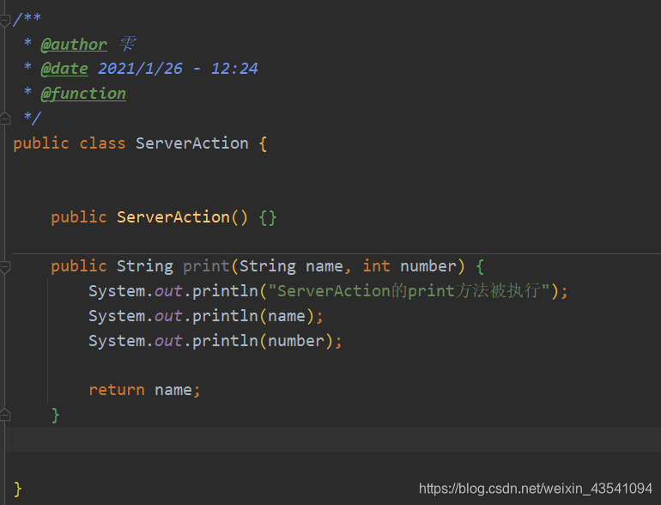The height and width of the screenshot is (505, 661).
Task: Click the 'String' return type of the print method
Action: pyautogui.click(x=144, y=266)
